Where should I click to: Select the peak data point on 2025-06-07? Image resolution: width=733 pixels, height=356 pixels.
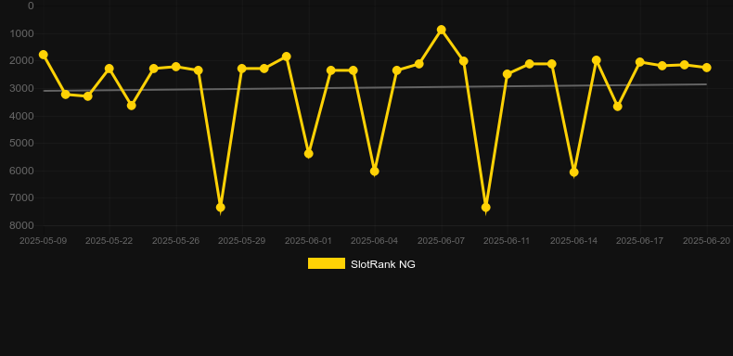[x=442, y=30]
